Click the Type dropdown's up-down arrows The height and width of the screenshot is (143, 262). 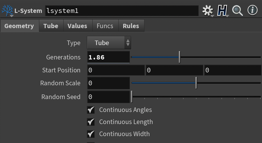click(128, 43)
